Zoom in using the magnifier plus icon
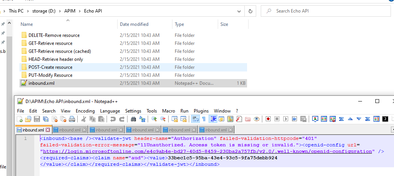Image resolution: width=394 pixels, height=176 pixels. click(x=154, y=119)
